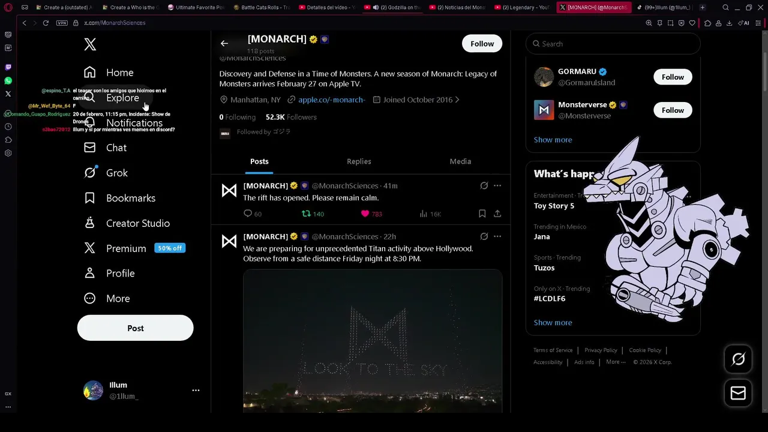The image size is (768, 432).
Task: Open a new browser tab
Action: point(702,8)
